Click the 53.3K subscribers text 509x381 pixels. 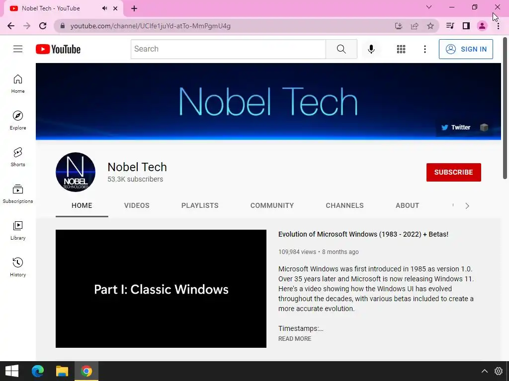(135, 179)
